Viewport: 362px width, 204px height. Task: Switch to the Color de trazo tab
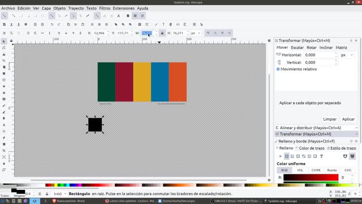(310, 148)
